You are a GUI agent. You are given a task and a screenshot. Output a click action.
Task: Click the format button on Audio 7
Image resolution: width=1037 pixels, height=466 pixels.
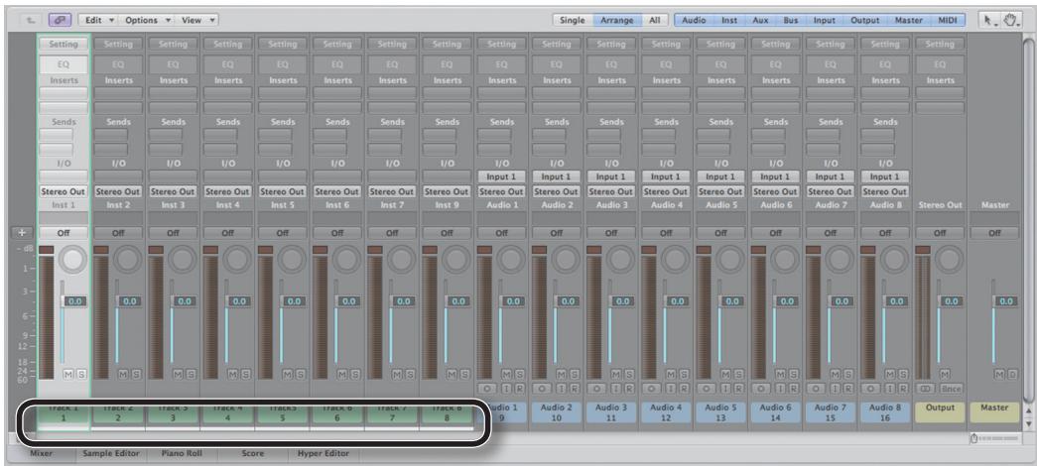[x=814, y=388]
